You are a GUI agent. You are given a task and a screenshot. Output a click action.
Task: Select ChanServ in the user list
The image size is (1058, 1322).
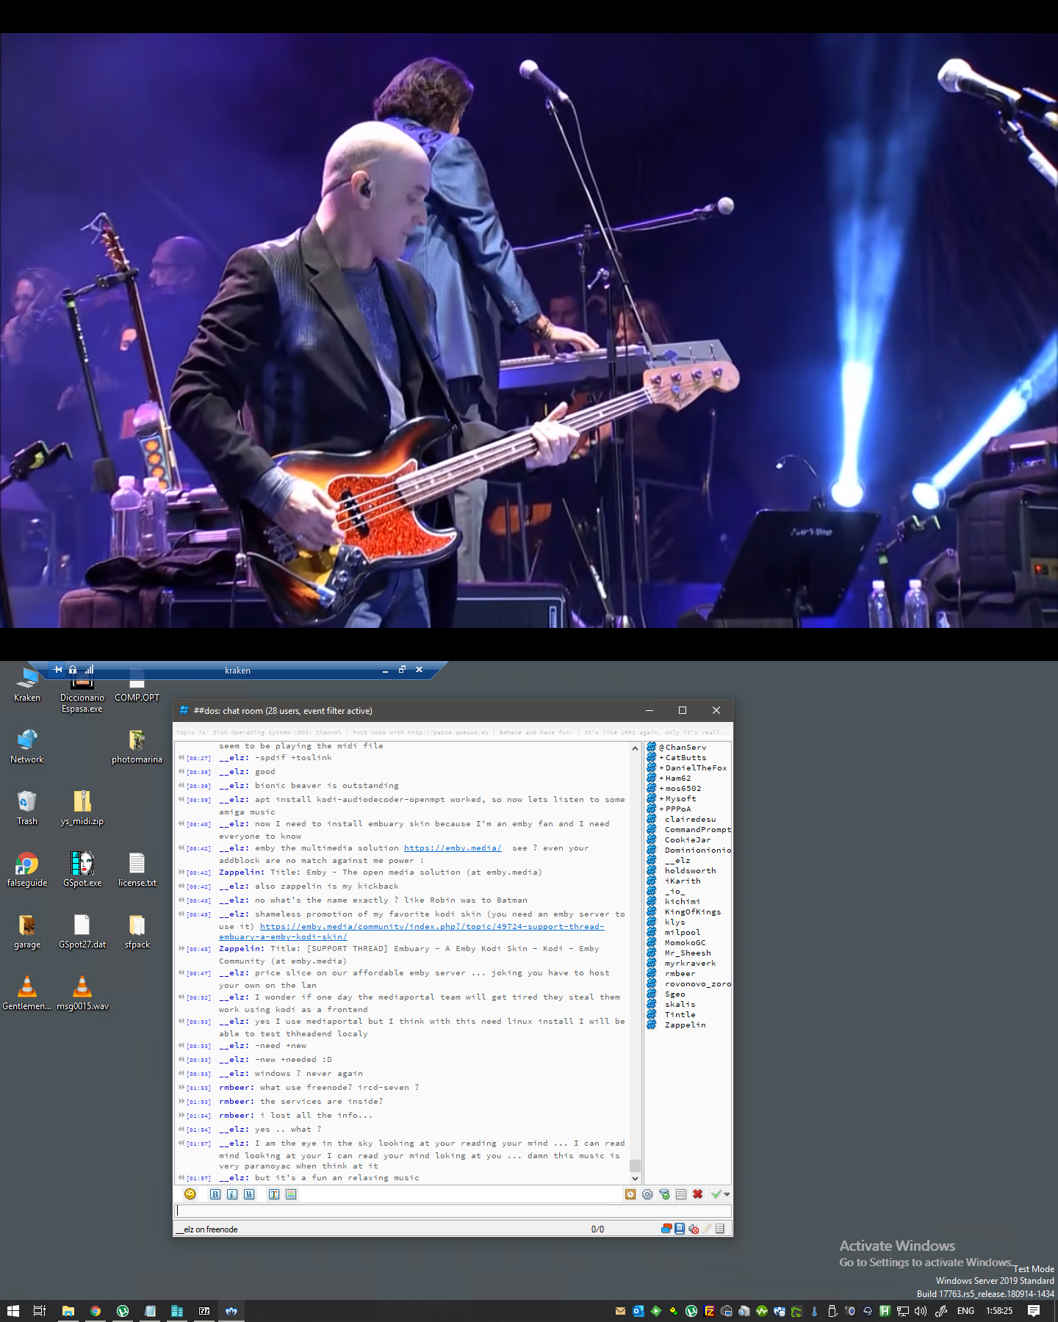685,747
